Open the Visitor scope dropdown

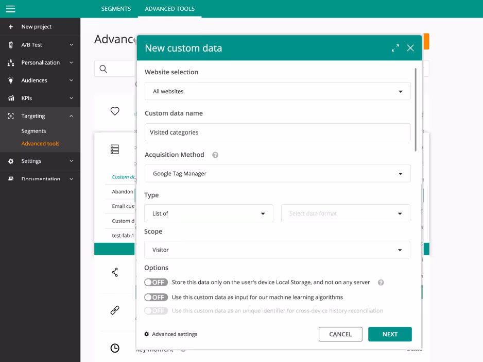(277, 250)
